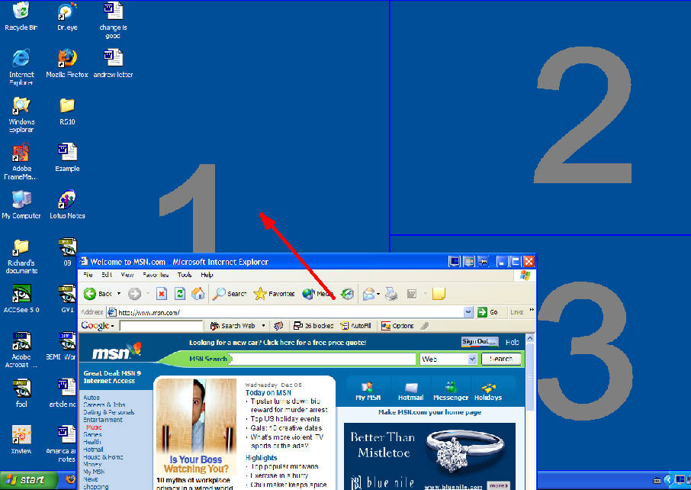
Task: Open the Google logo dropdown menu
Action: click(x=98, y=326)
